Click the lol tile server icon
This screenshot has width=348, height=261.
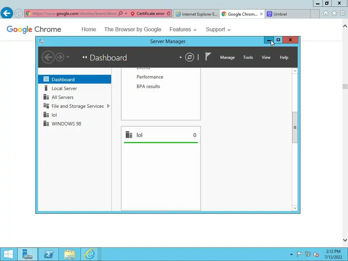tap(129, 135)
